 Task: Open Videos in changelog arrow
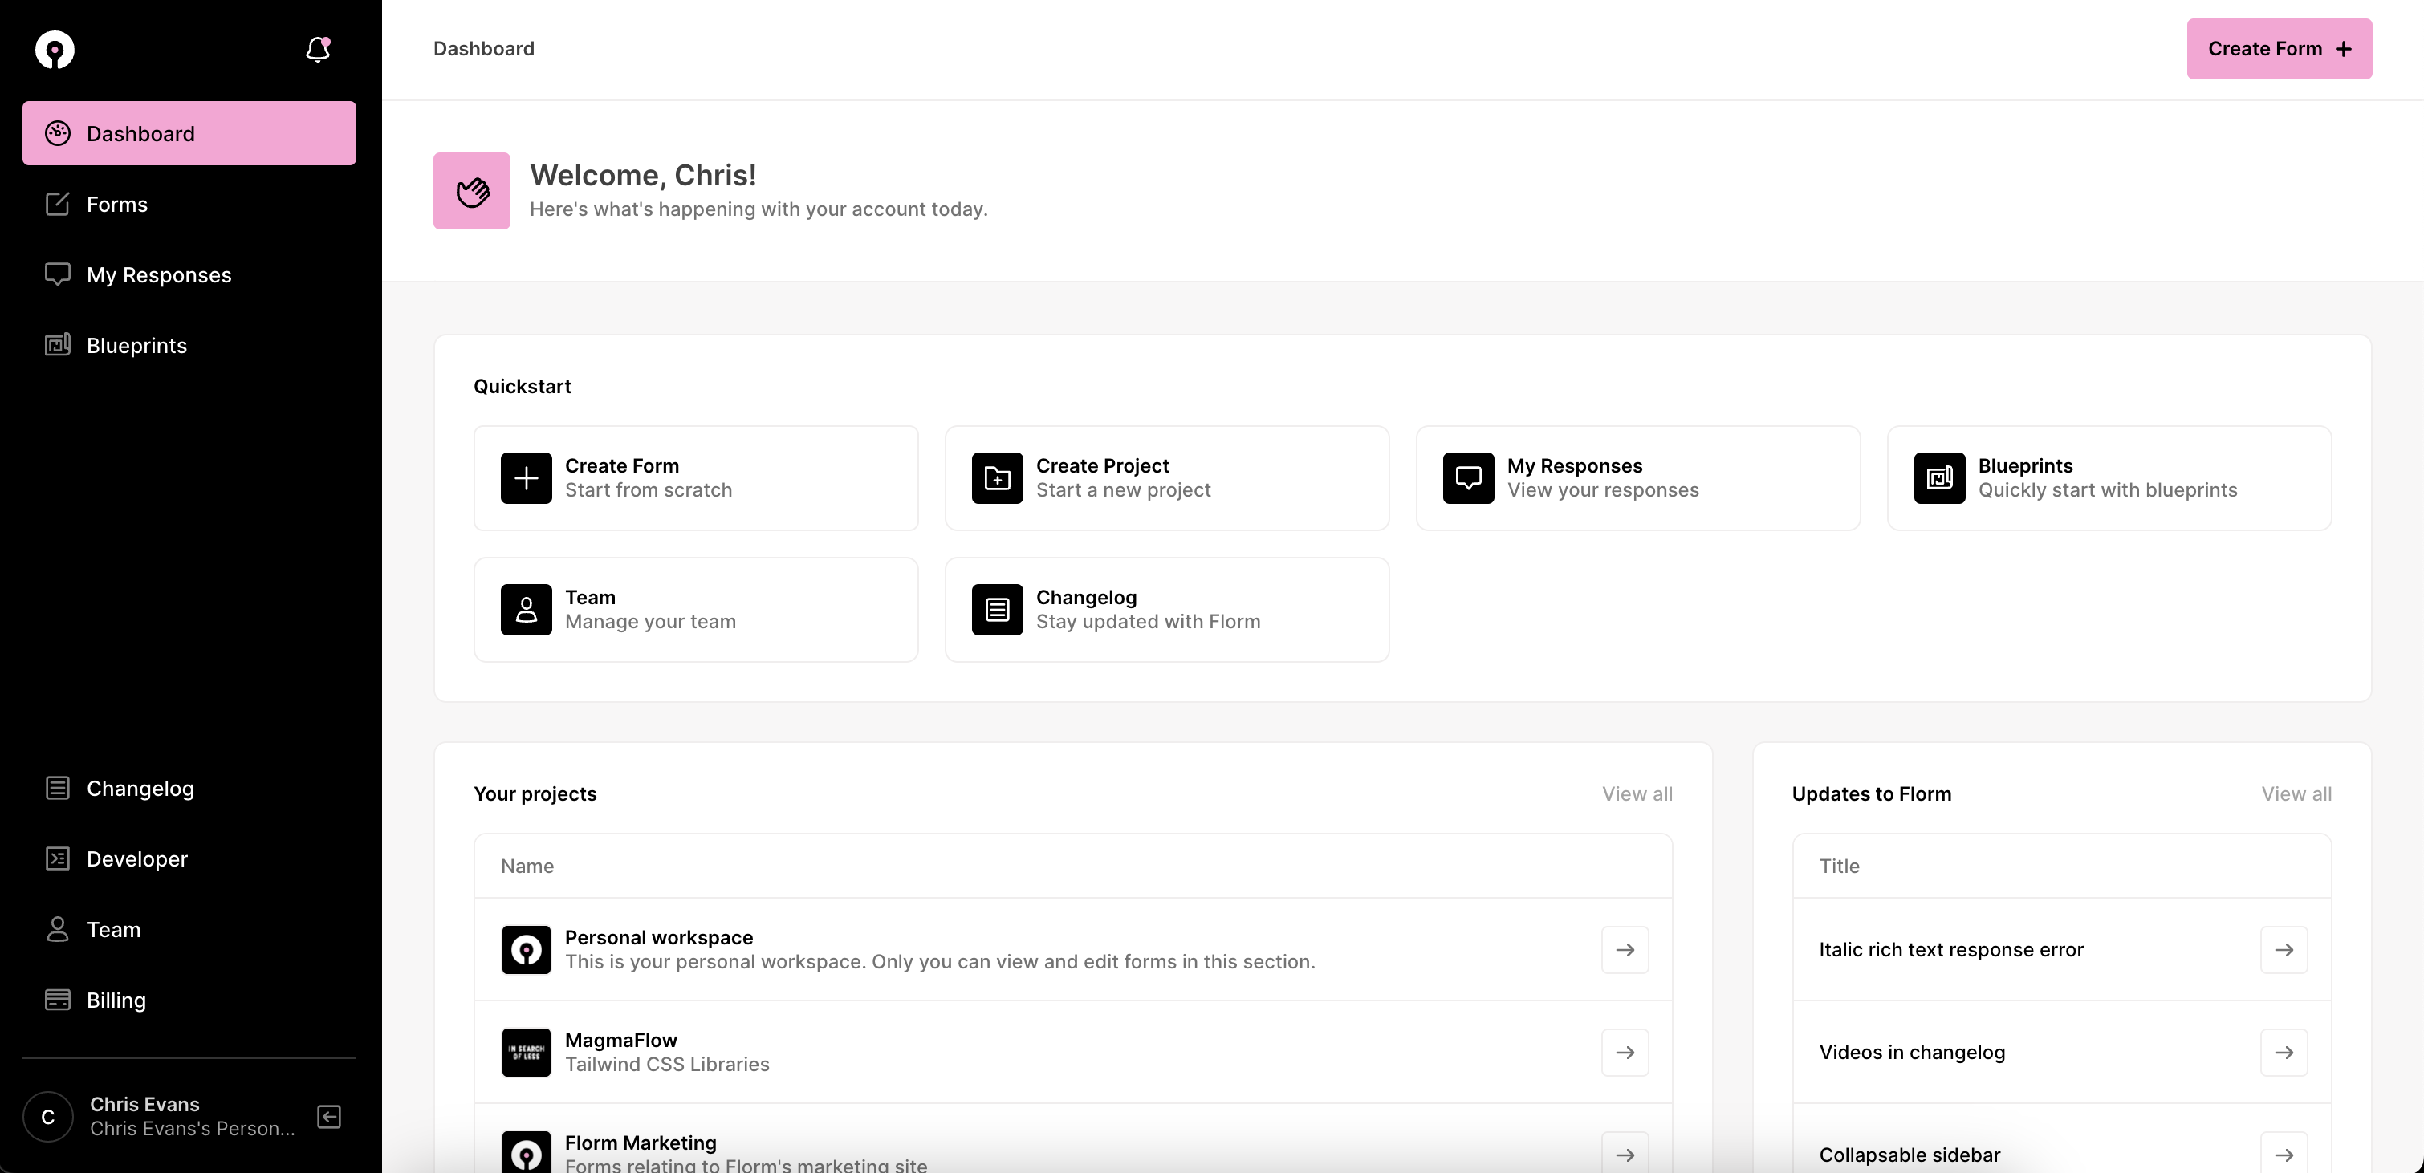2283,1052
